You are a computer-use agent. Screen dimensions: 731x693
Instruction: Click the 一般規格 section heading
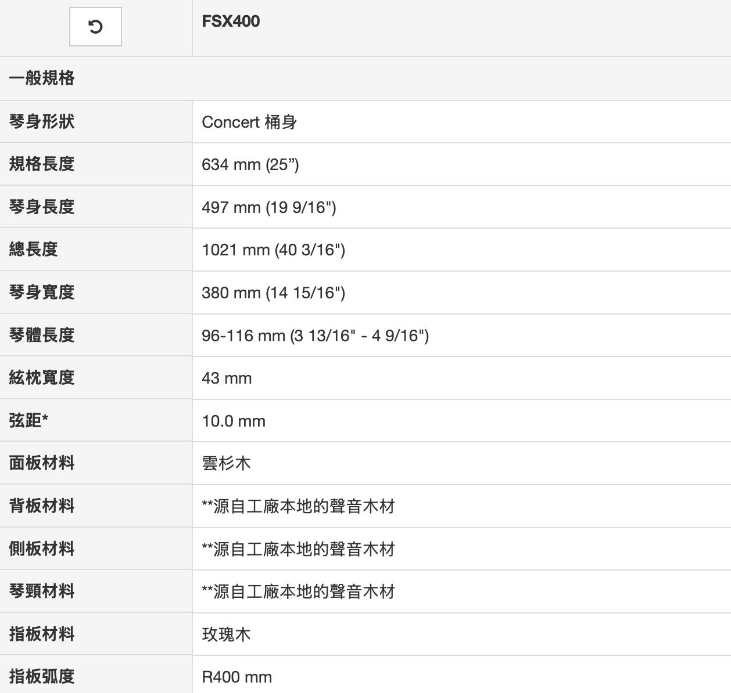(x=42, y=78)
